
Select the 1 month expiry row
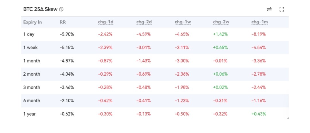coord(32,61)
